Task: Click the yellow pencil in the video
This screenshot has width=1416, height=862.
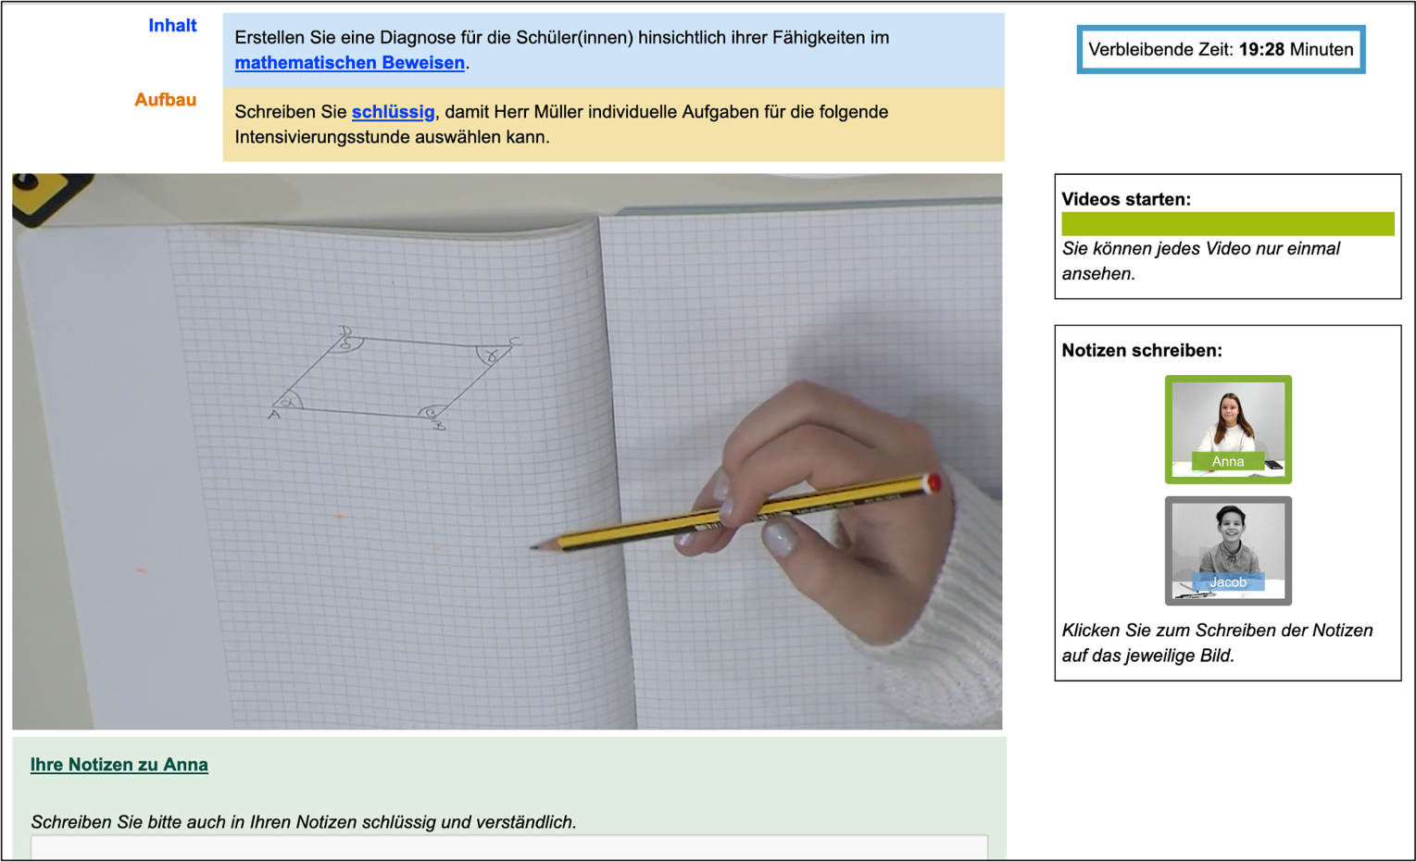Action: coord(741,512)
